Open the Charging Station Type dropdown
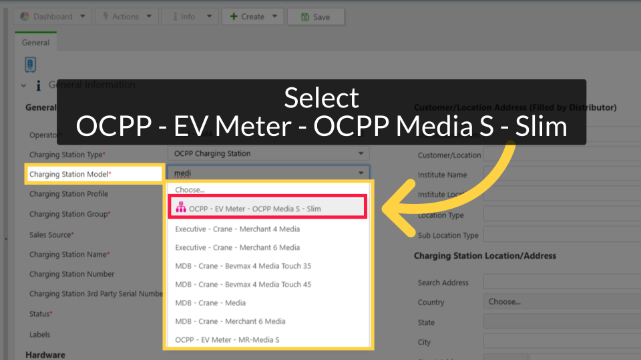641x360 pixels. 268,153
